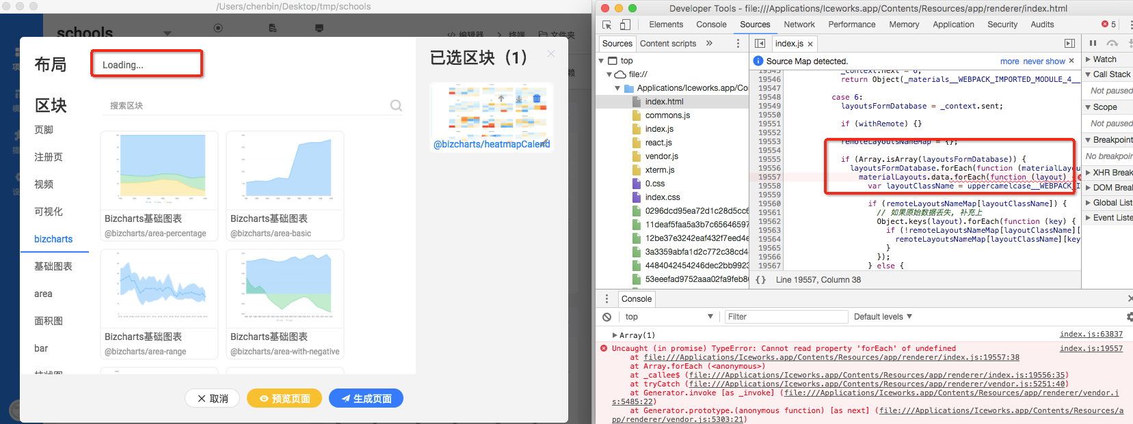The height and width of the screenshot is (424, 1133).
Task: Clear the console output
Action: 607,317
